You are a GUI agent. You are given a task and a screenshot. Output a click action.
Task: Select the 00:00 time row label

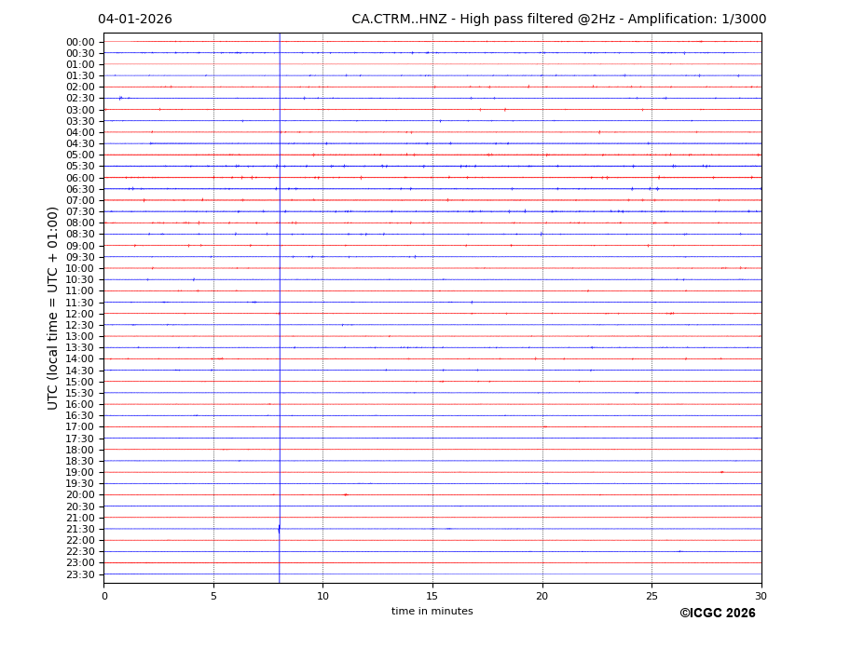(79, 42)
